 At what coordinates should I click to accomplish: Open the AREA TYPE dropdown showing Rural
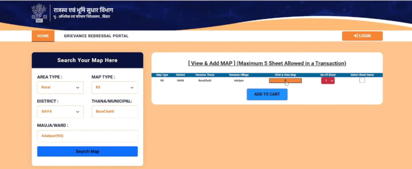(60, 87)
